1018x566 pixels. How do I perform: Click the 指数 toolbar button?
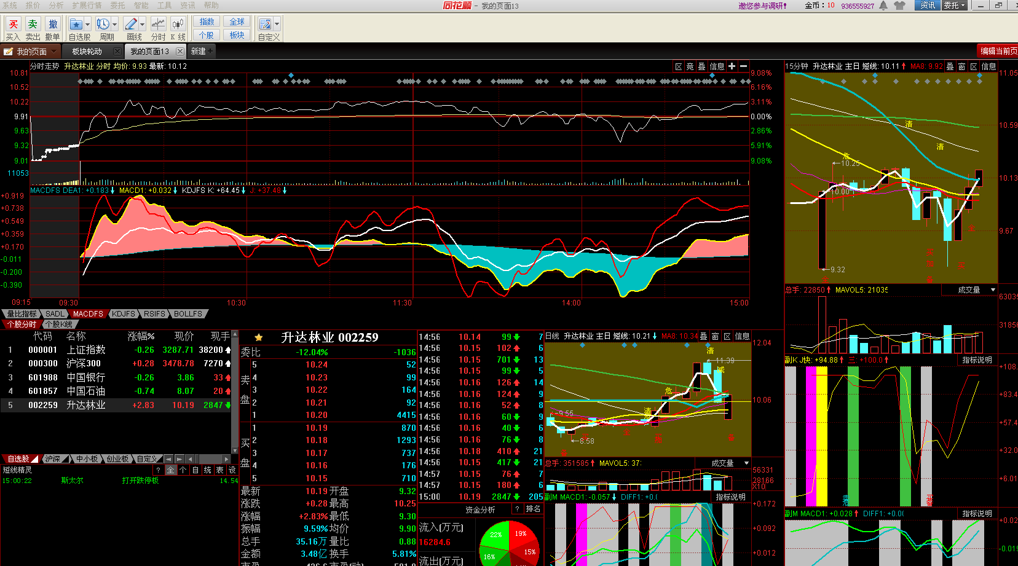[x=207, y=22]
